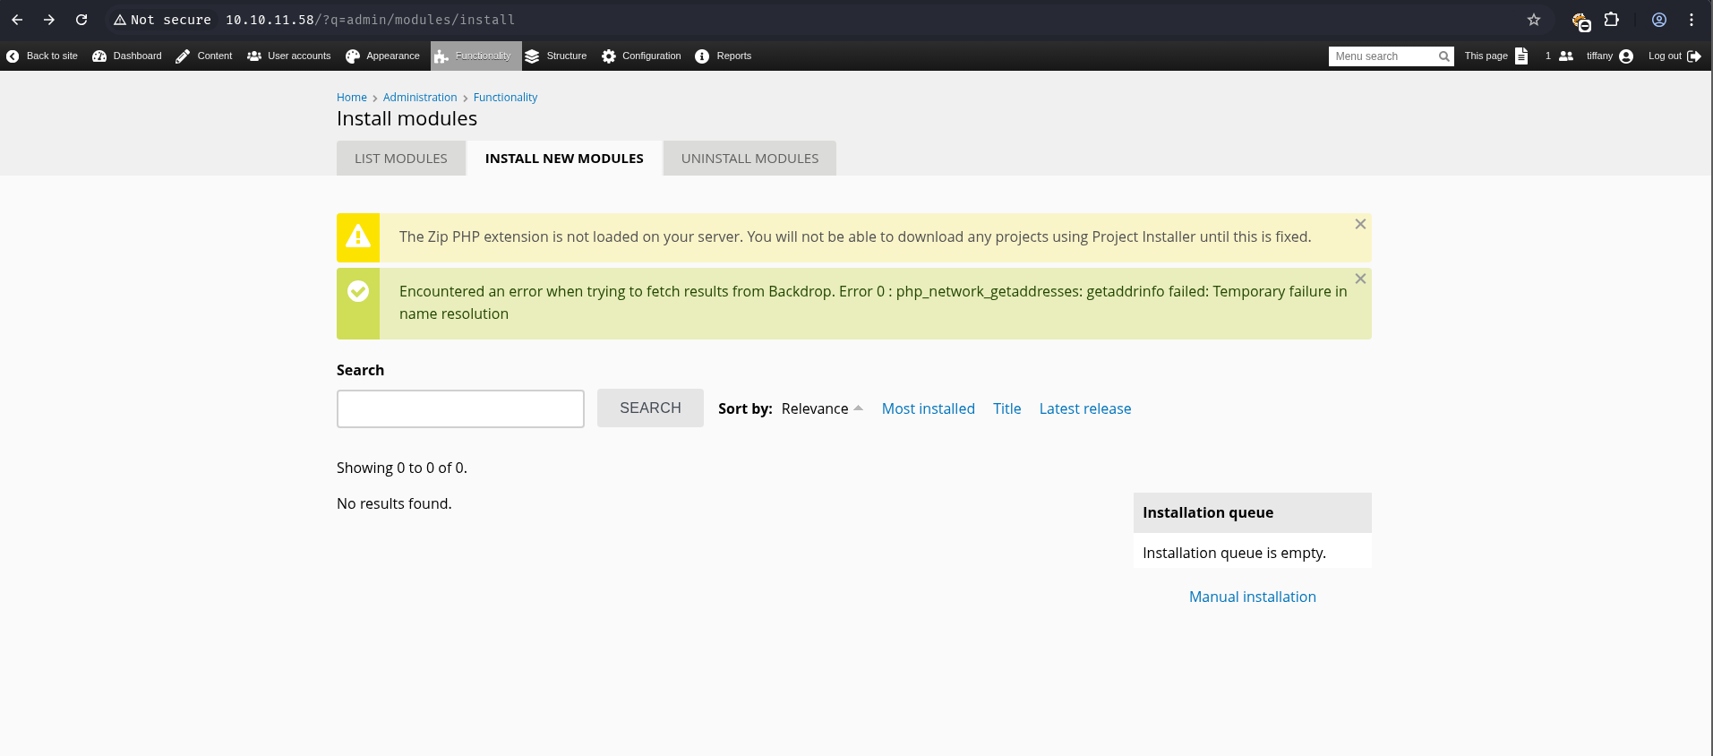Click the magnifier in Menu search
Viewport: 1713px width, 756px height.
tap(1443, 56)
